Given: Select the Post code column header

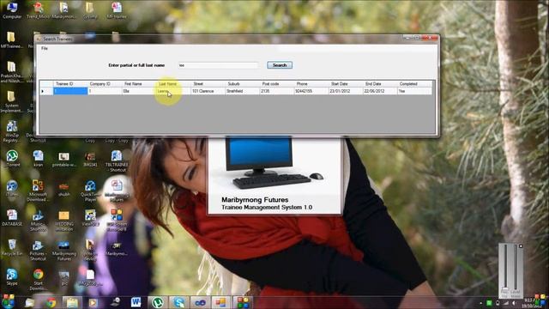Looking at the screenshot, I should pyautogui.click(x=276, y=84).
